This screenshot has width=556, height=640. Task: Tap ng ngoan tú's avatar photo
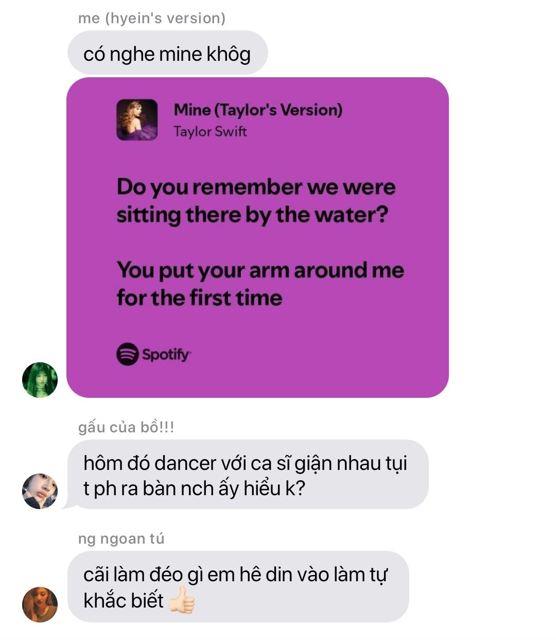40,604
